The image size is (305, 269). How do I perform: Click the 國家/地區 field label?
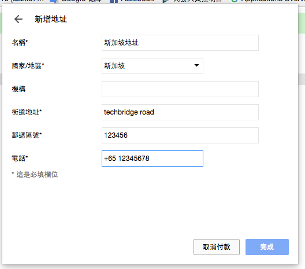28,66
